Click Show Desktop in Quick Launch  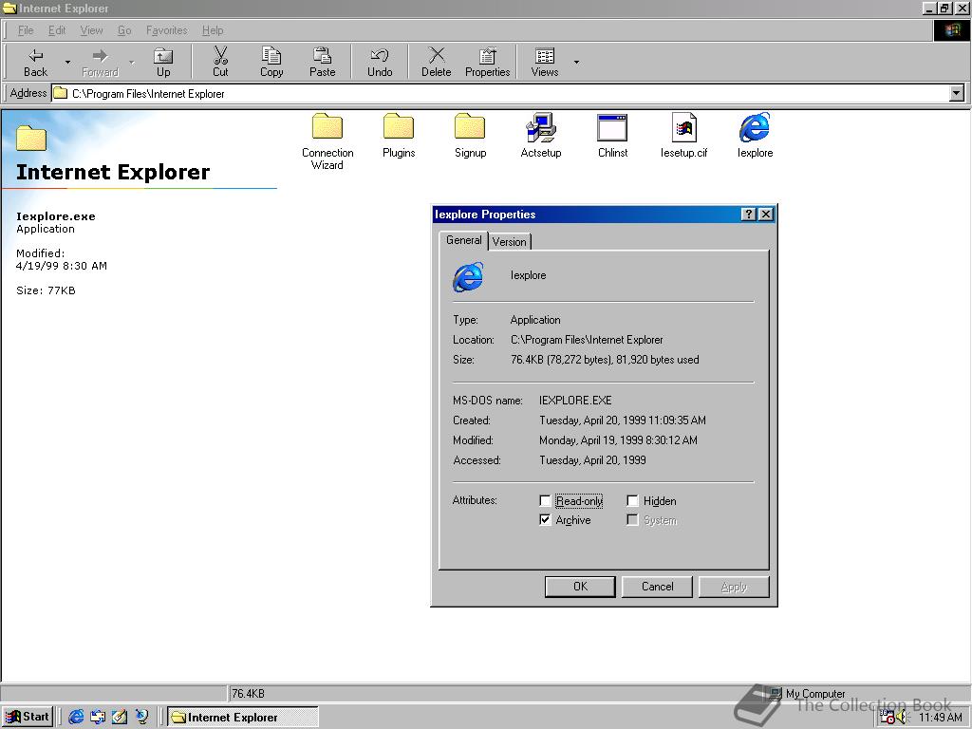click(120, 718)
